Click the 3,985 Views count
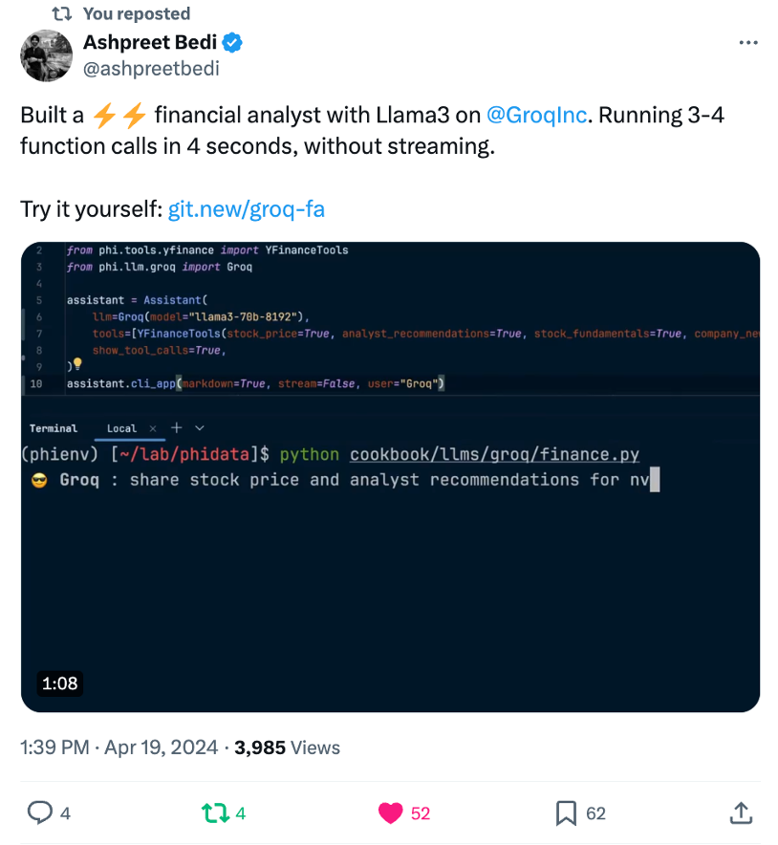 287,747
